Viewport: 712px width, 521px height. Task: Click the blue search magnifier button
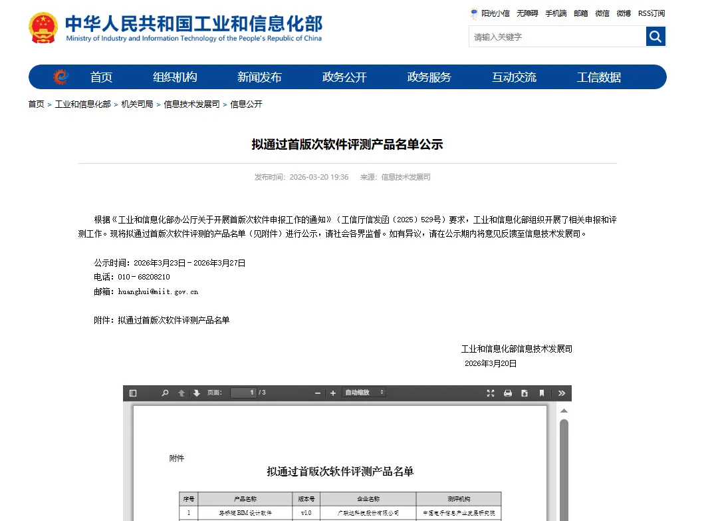pyautogui.click(x=655, y=37)
